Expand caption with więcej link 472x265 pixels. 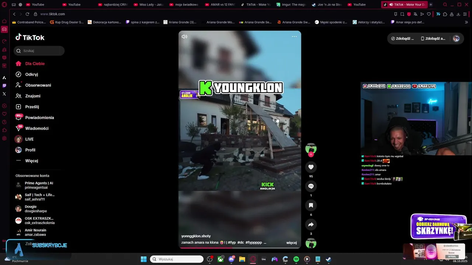pos(291,243)
